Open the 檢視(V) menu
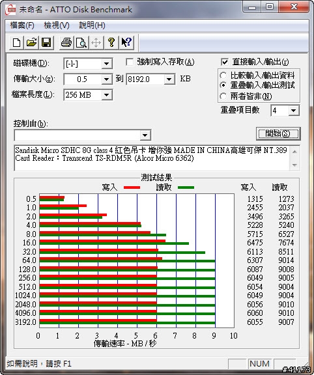Image resolution: width=314 pixels, height=375 pixels. (x=57, y=25)
